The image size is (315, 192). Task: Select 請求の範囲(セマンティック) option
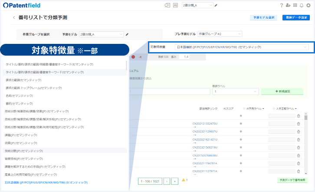[24, 80]
